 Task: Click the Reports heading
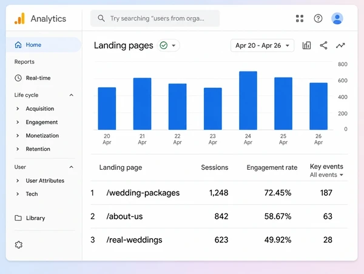[24, 62]
